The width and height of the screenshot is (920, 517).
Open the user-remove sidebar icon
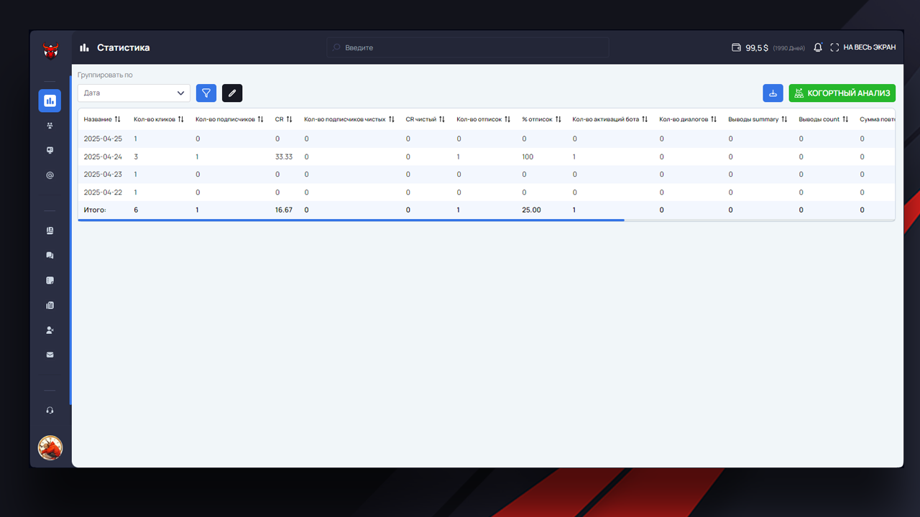click(50, 330)
